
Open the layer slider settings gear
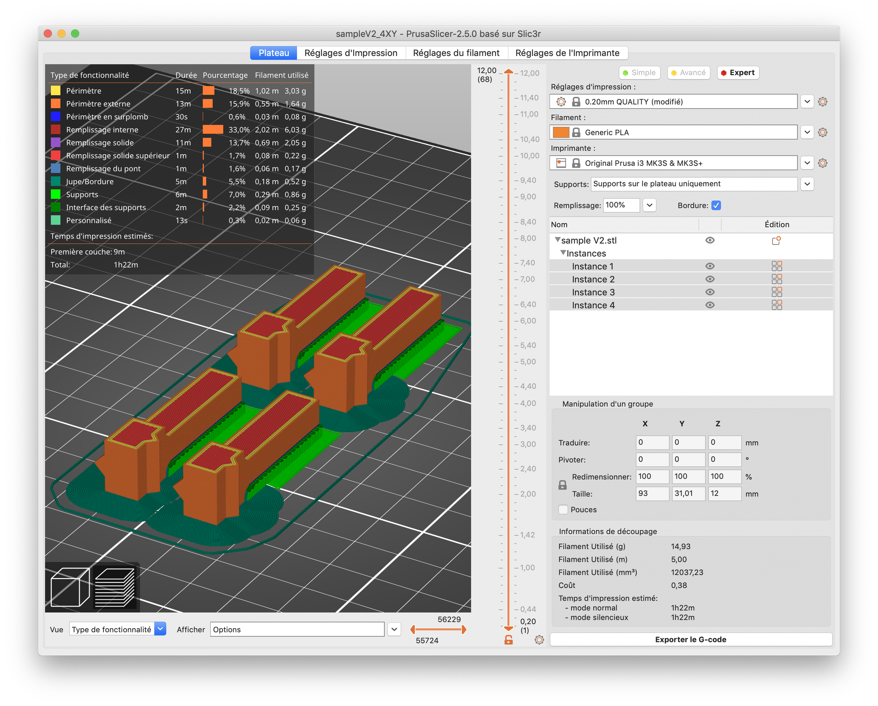click(539, 640)
